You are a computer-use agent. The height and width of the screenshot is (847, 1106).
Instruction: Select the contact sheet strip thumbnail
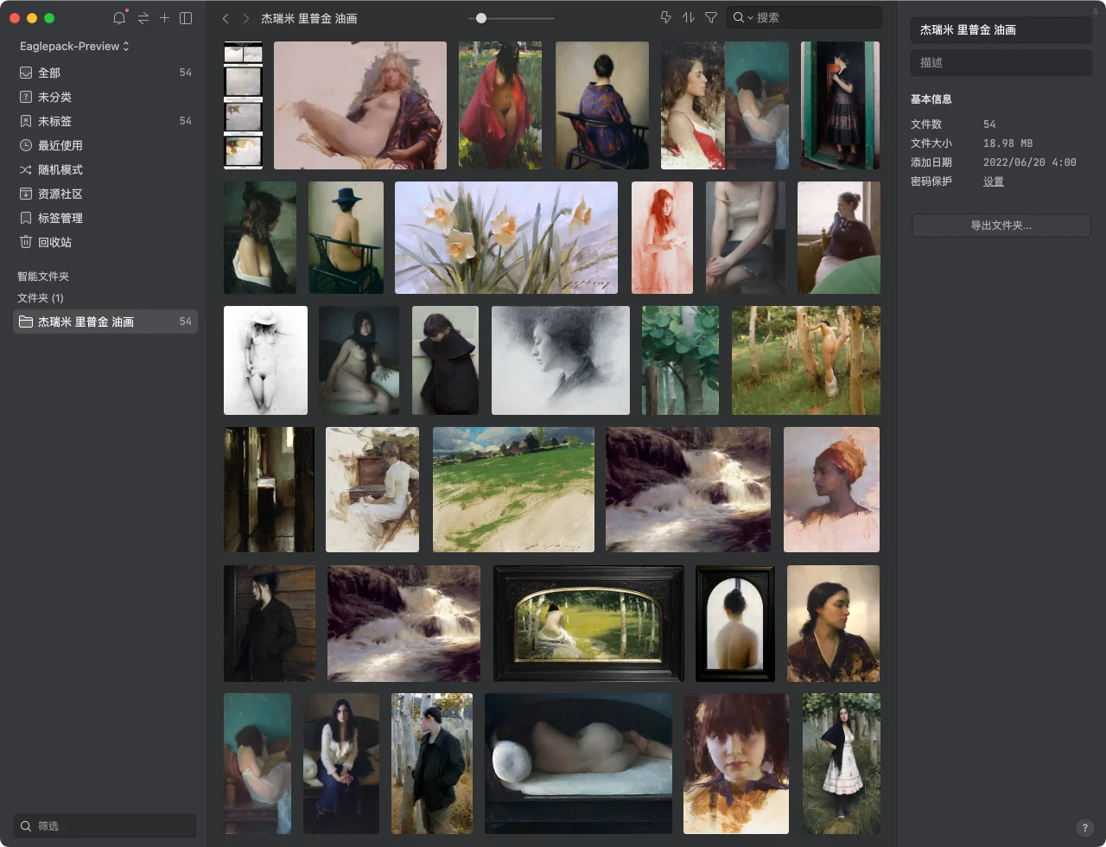[244, 105]
